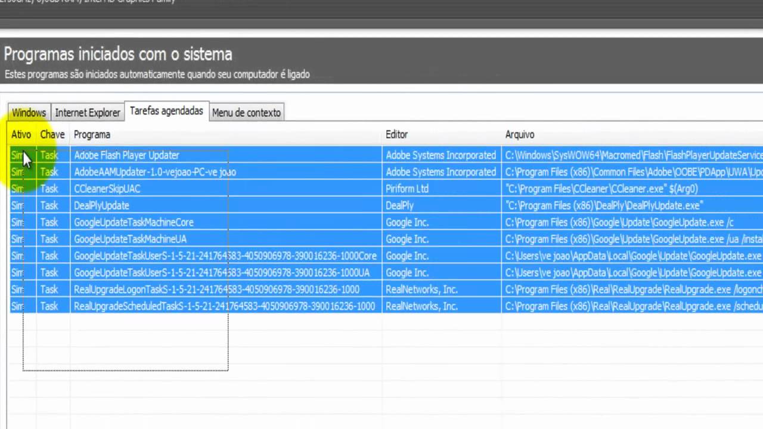This screenshot has width=763, height=429.
Task: Click Task key cell in CCleanerSkipUAC row
Action: pos(53,188)
